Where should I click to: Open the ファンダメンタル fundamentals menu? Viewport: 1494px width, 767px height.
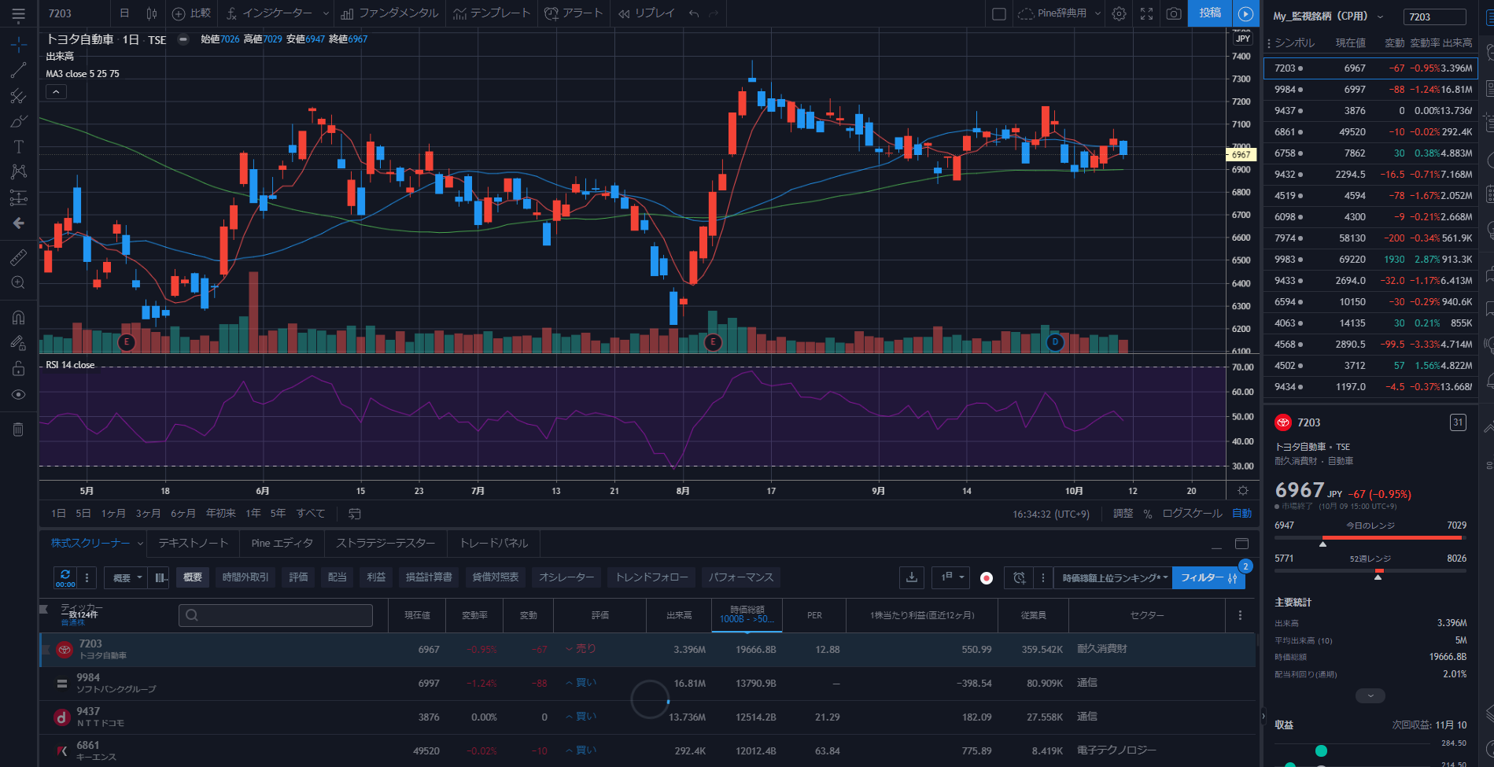click(x=389, y=13)
